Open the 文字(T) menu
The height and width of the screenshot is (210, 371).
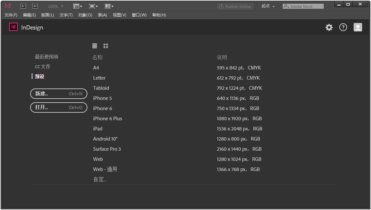pos(66,15)
